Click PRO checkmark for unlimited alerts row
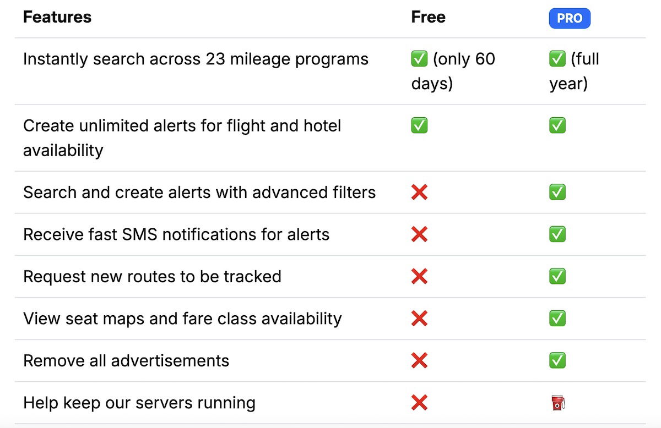 click(557, 126)
